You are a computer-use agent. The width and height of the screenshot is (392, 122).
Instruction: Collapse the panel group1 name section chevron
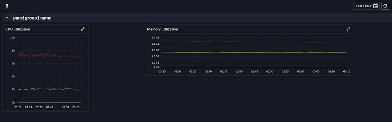pyautogui.click(x=7, y=18)
